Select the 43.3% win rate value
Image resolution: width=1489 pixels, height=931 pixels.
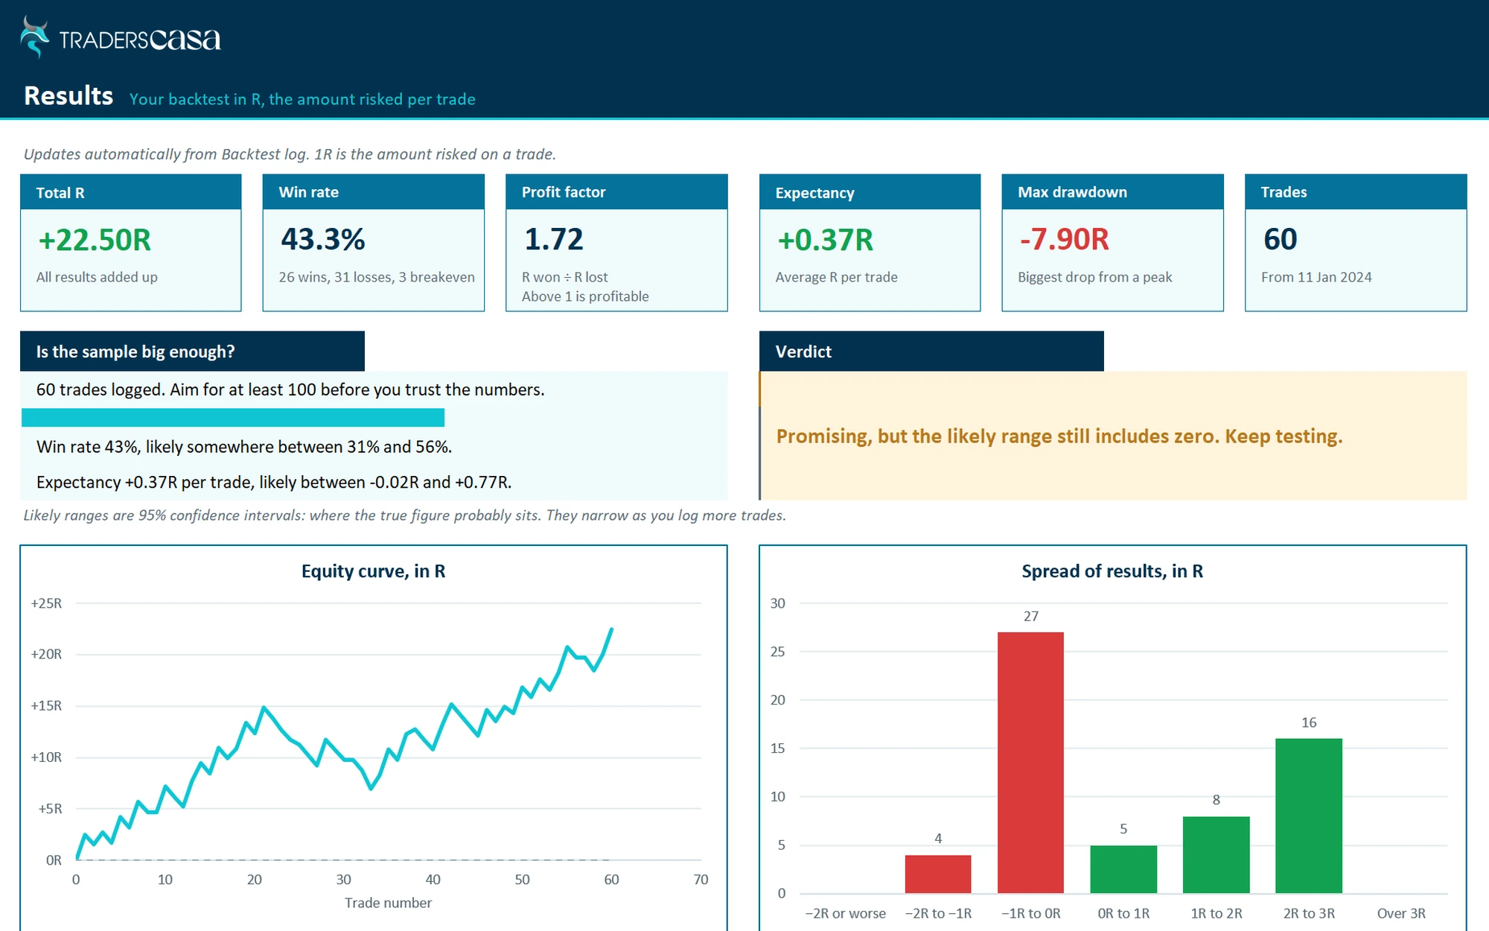coord(323,239)
